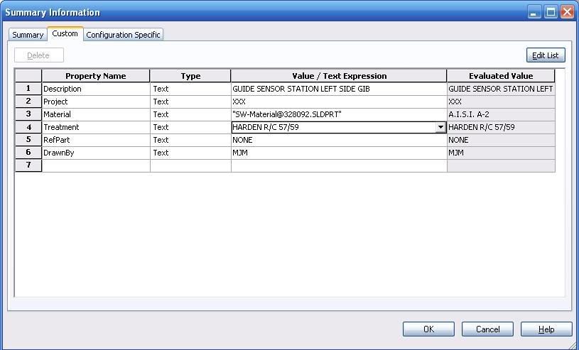Open Help from the dialog
The width and height of the screenshot is (579, 350).
pyautogui.click(x=546, y=329)
